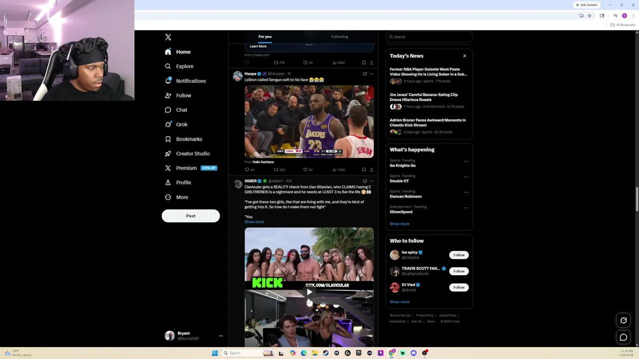Viewport: 639px width, 359px height.
Task: Switch to the For you tab
Action: (x=265, y=37)
